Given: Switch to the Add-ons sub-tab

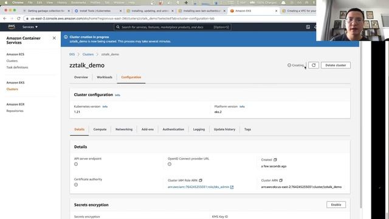Looking at the screenshot, I should pos(147,130).
